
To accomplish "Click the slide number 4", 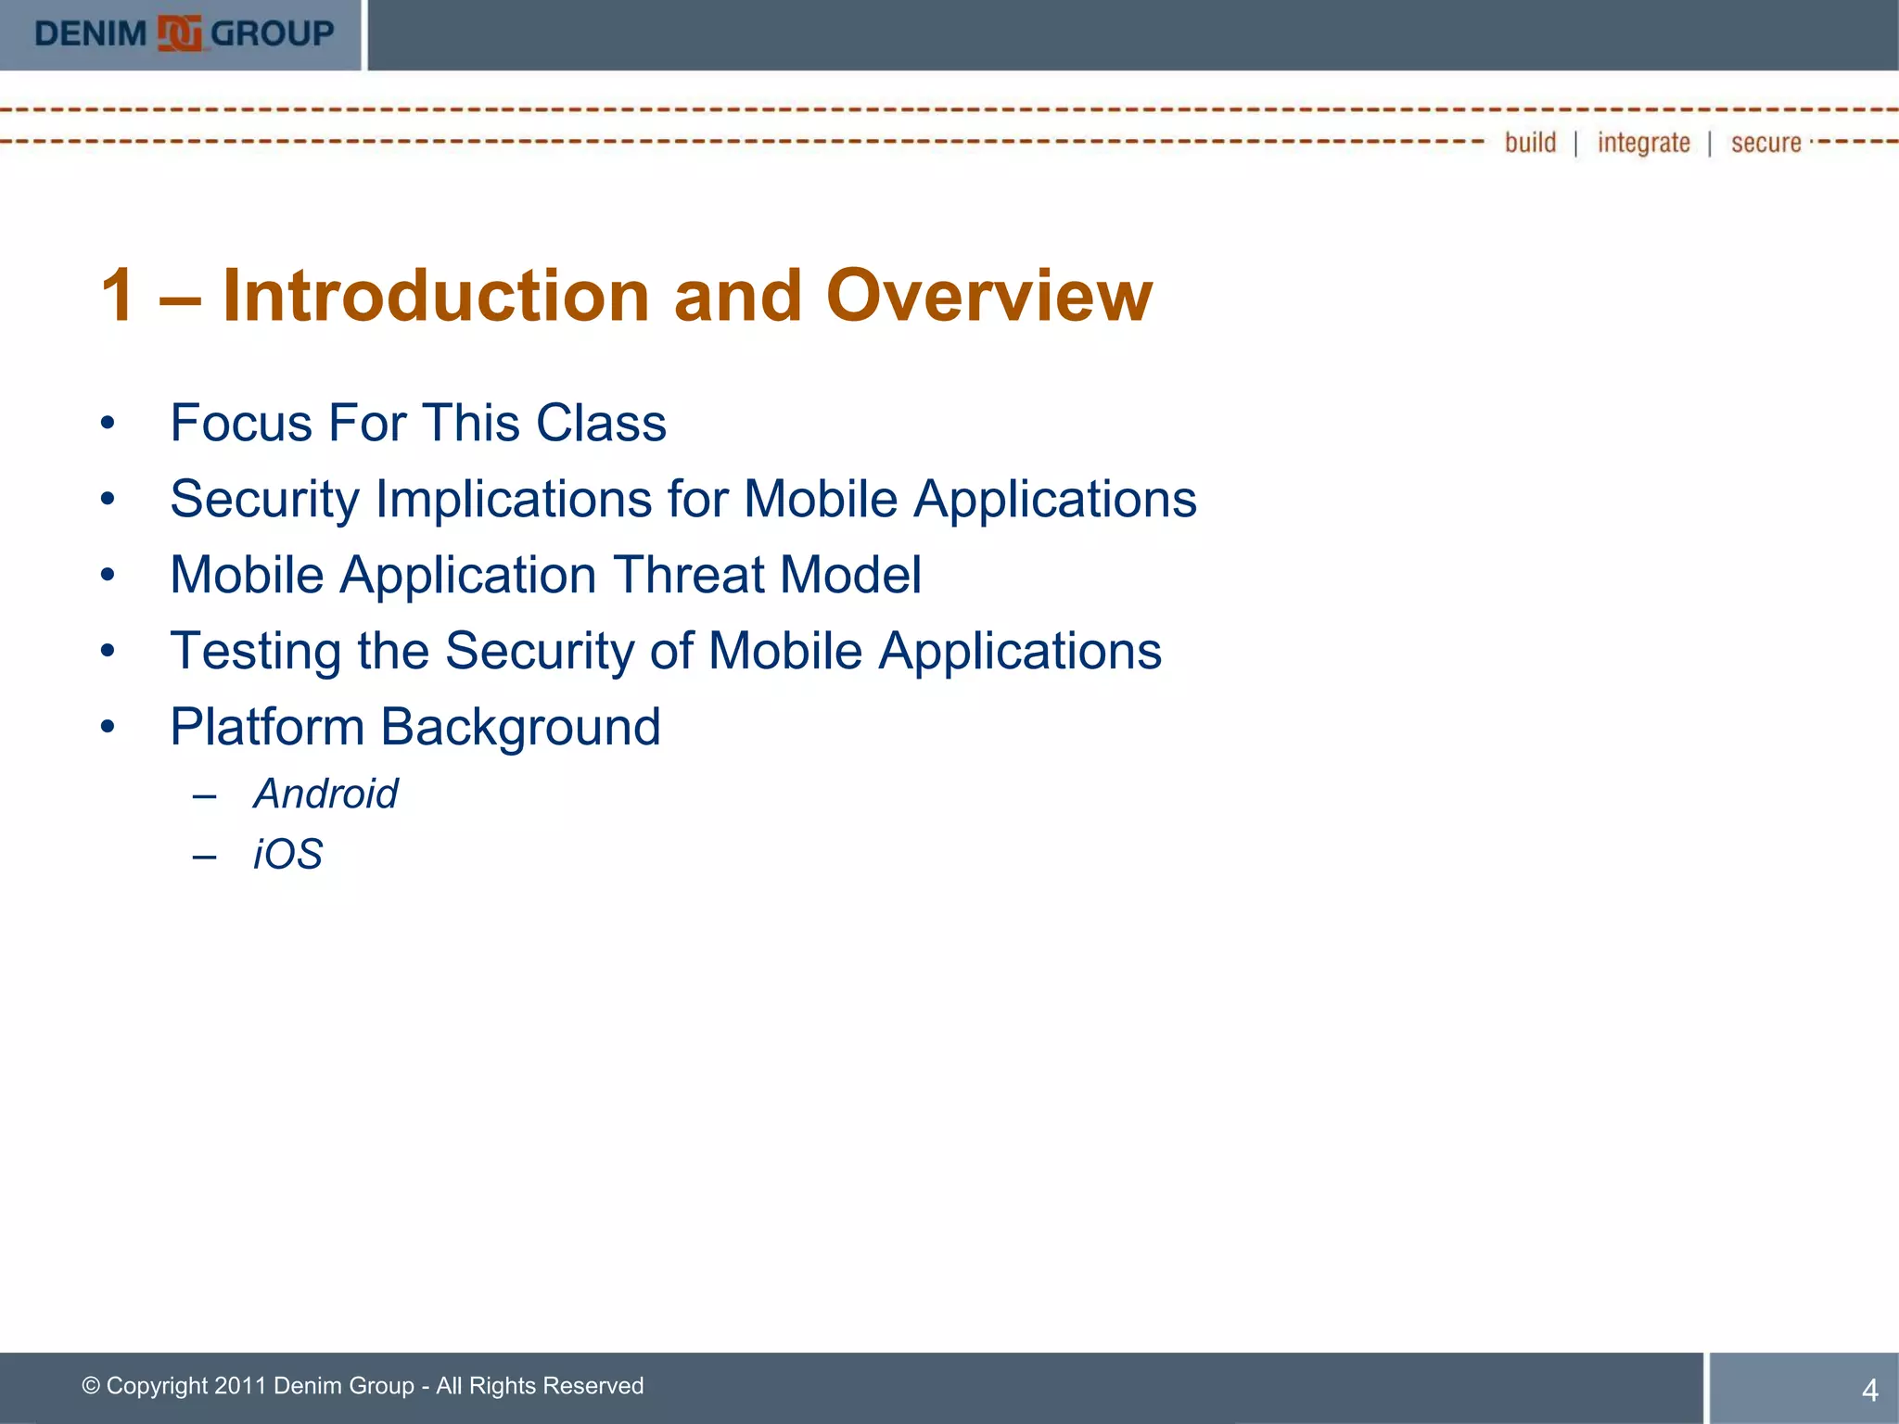I will (x=1869, y=1390).
